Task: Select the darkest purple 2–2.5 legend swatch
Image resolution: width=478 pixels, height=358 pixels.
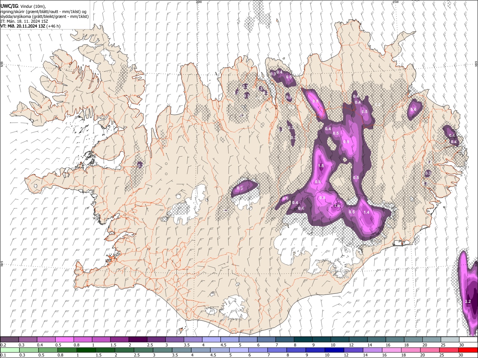Action: tap(138, 340)
